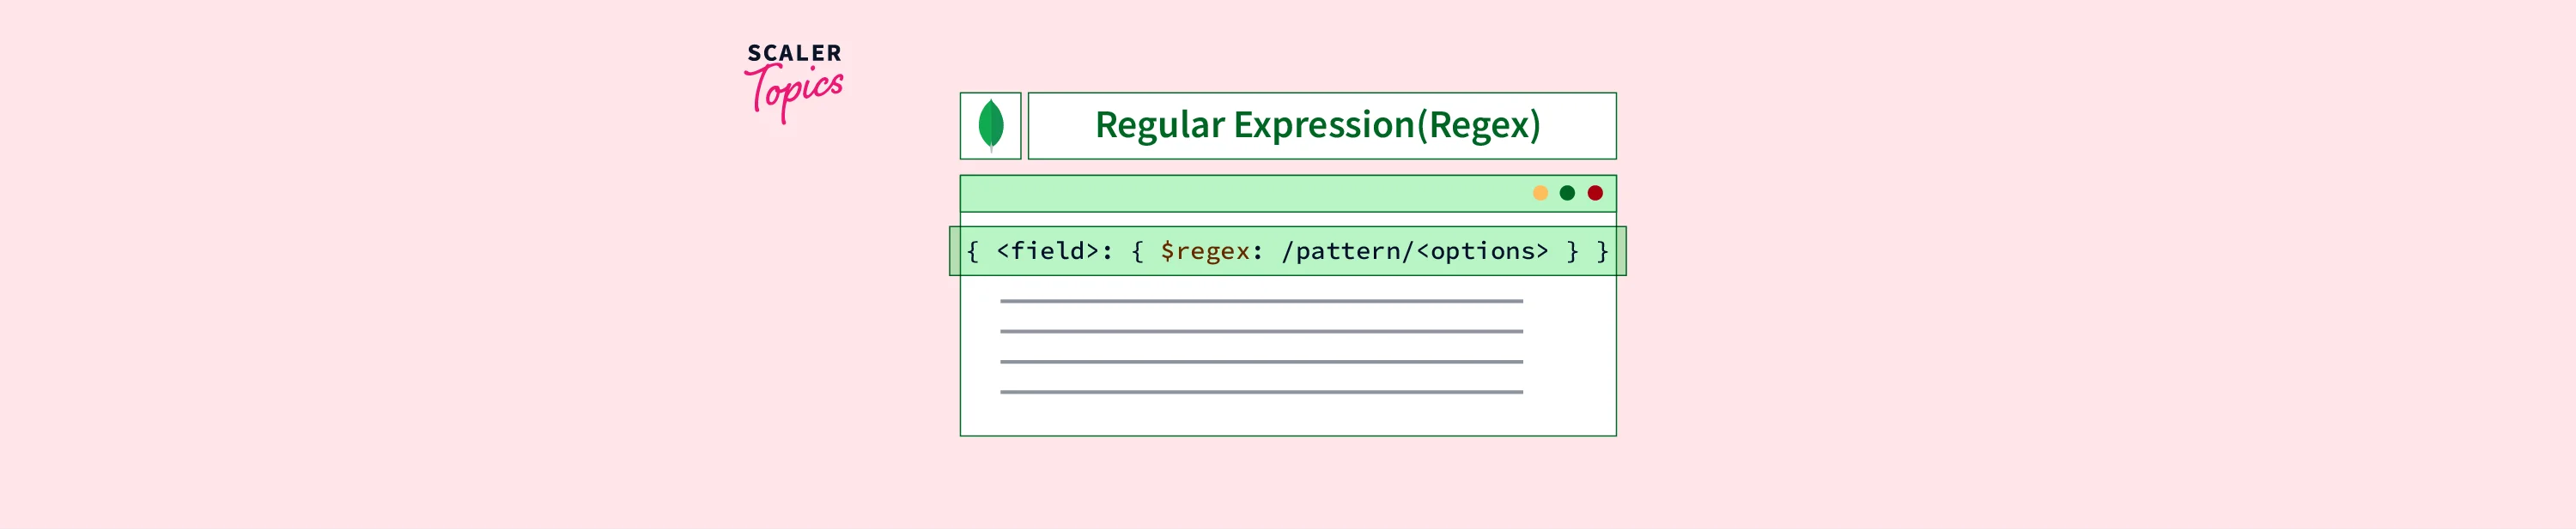Click the $regex operator keyword
Image resolution: width=2576 pixels, height=529 pixels.
(x=1205, y=251)
